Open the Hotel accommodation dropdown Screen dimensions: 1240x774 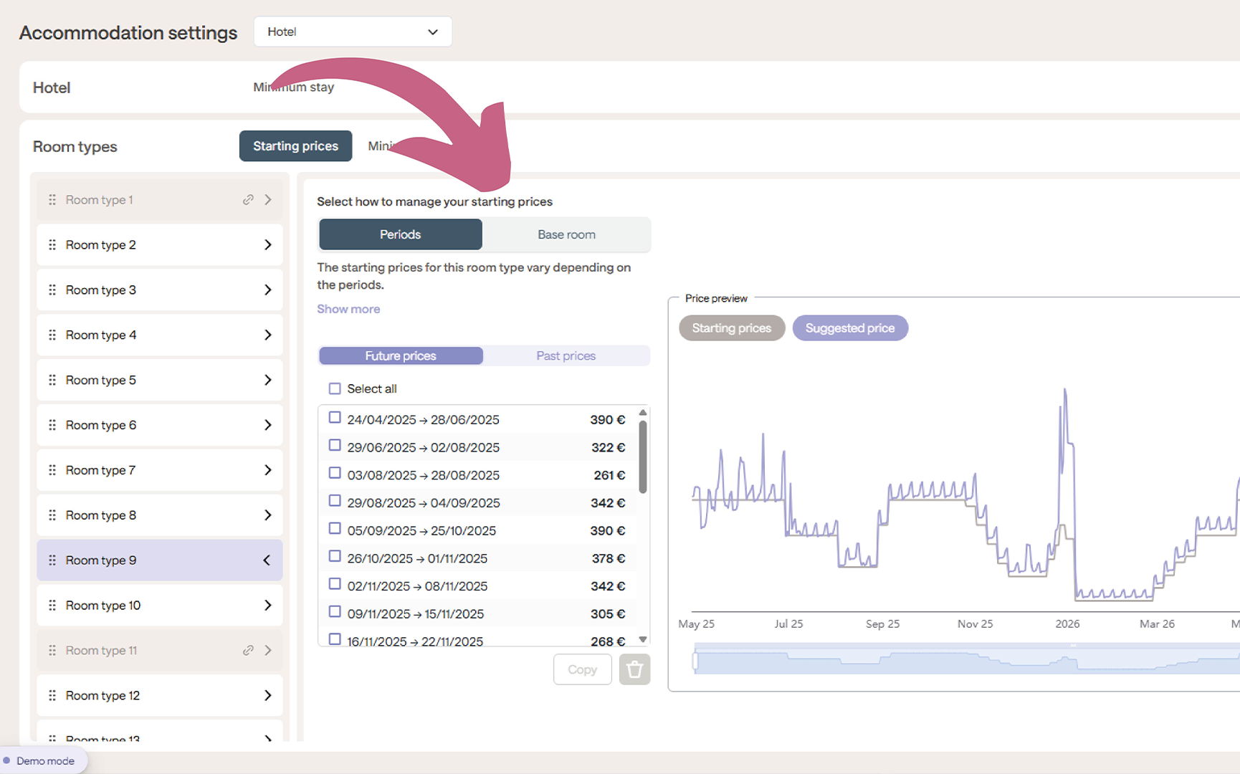[353, 32]
